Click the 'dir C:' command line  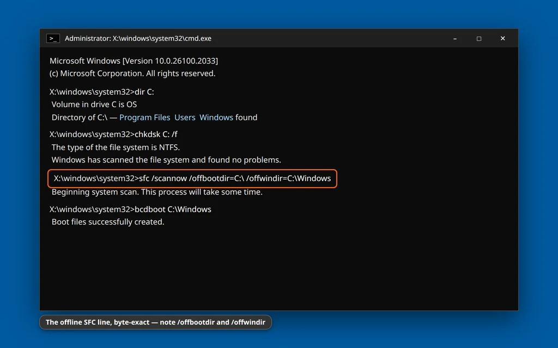click(x=102, y=91)
